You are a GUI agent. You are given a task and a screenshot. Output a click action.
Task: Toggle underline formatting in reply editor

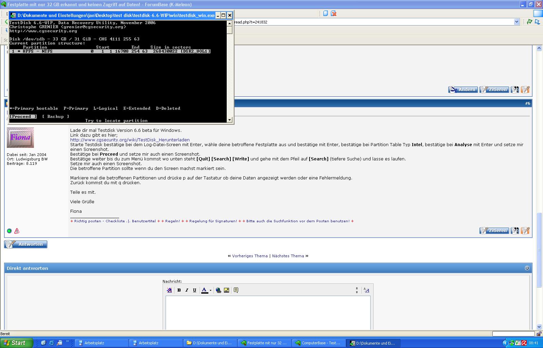pos(194,290)
